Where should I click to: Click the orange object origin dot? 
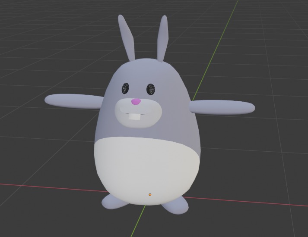coord(150,195)
